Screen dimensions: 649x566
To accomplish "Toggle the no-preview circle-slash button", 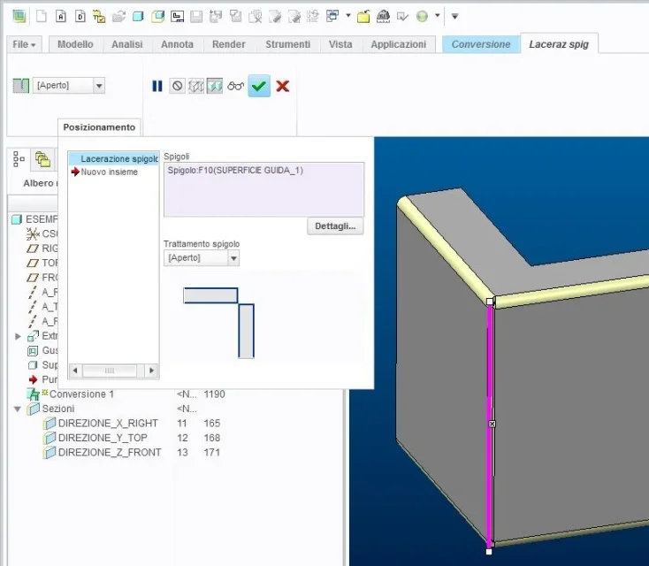I will coord(177,86).
